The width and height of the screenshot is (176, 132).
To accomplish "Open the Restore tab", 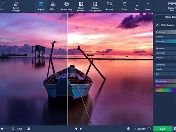I will click(x=110, y=6).
